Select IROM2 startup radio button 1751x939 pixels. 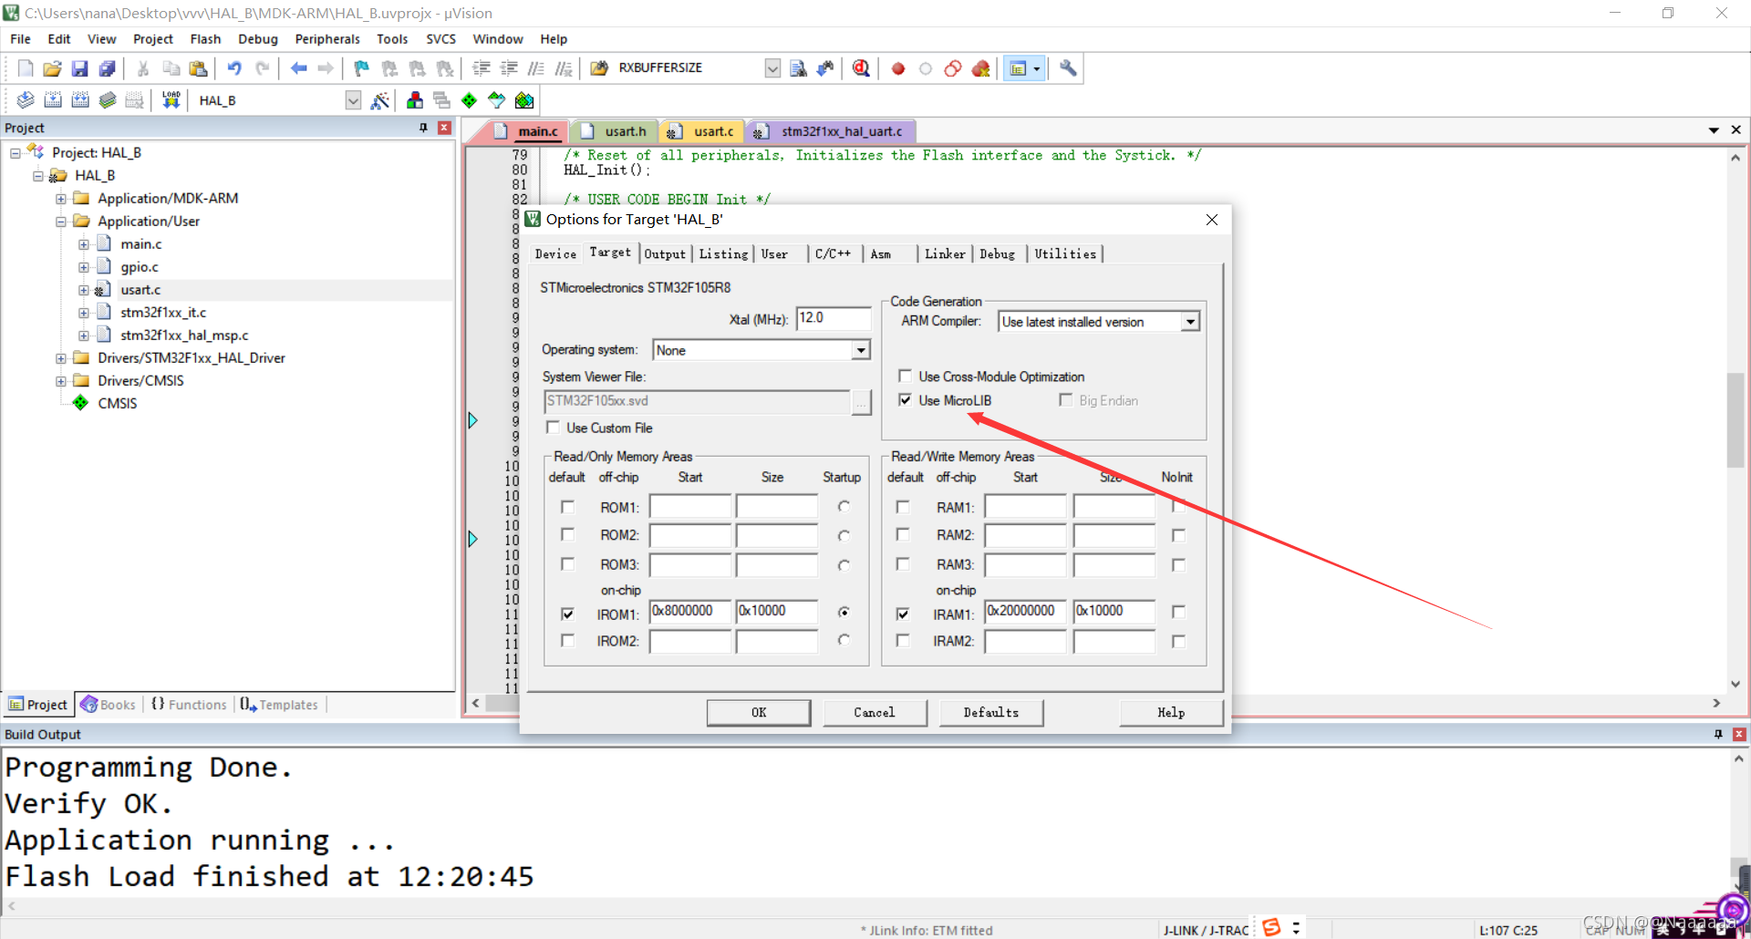pyautogui.click(x=844, y=640)
